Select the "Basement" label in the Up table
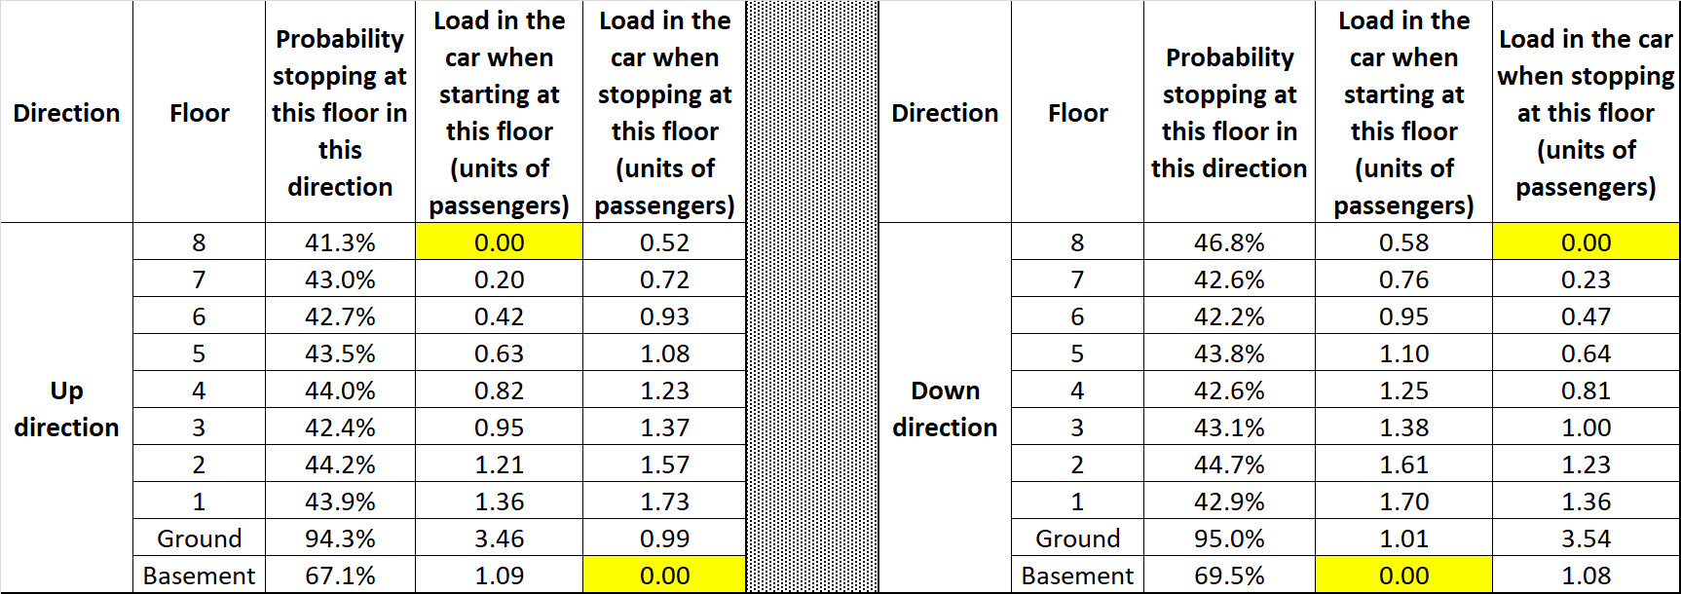The image size is (1681, 594). 199,575
